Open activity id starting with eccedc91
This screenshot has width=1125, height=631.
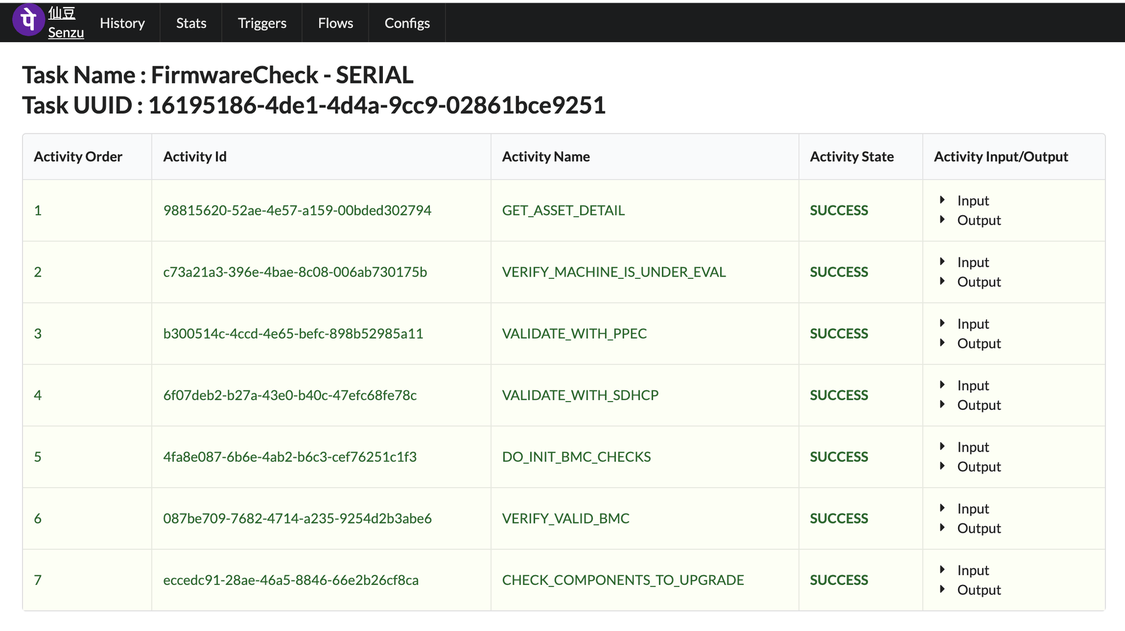291,580
